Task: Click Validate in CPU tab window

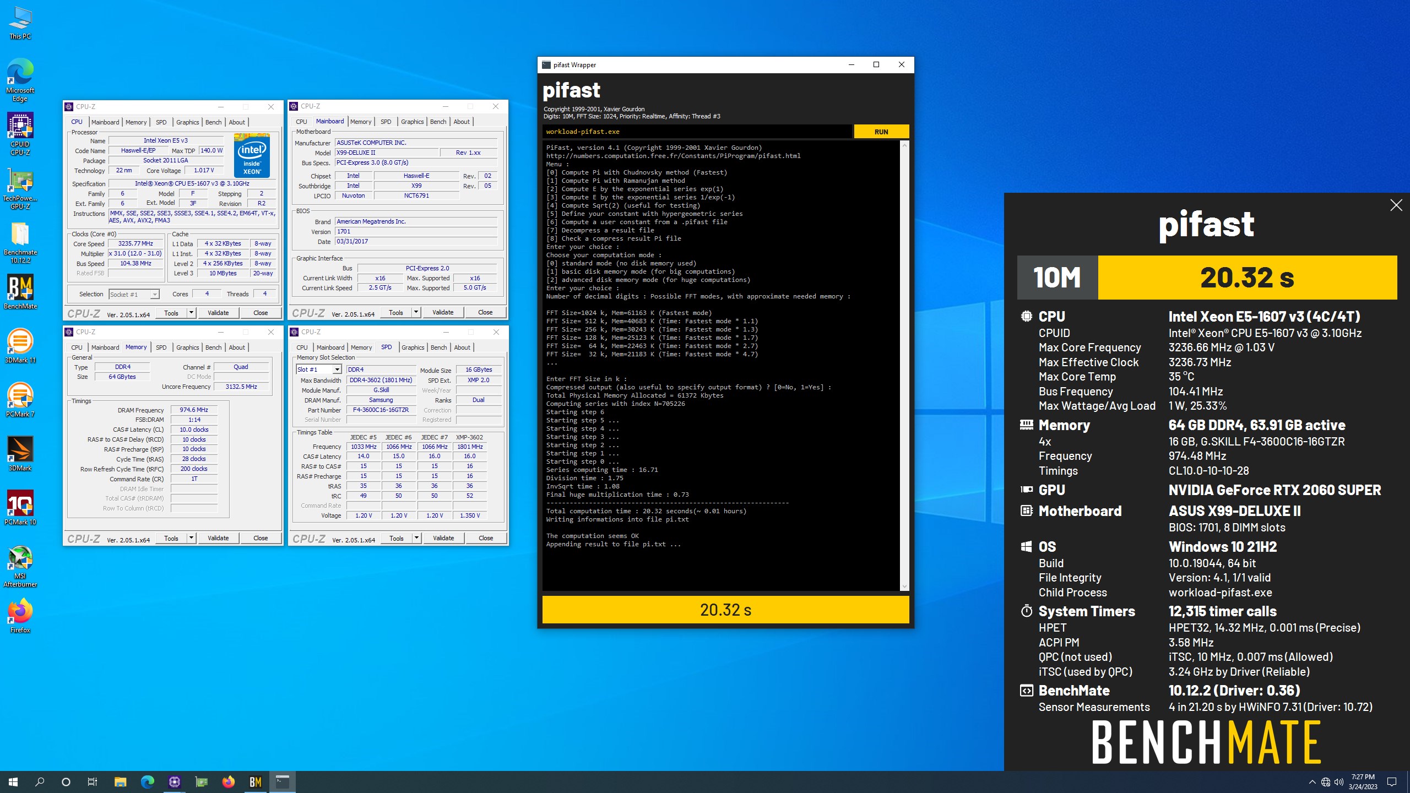Action: (218, 313)
